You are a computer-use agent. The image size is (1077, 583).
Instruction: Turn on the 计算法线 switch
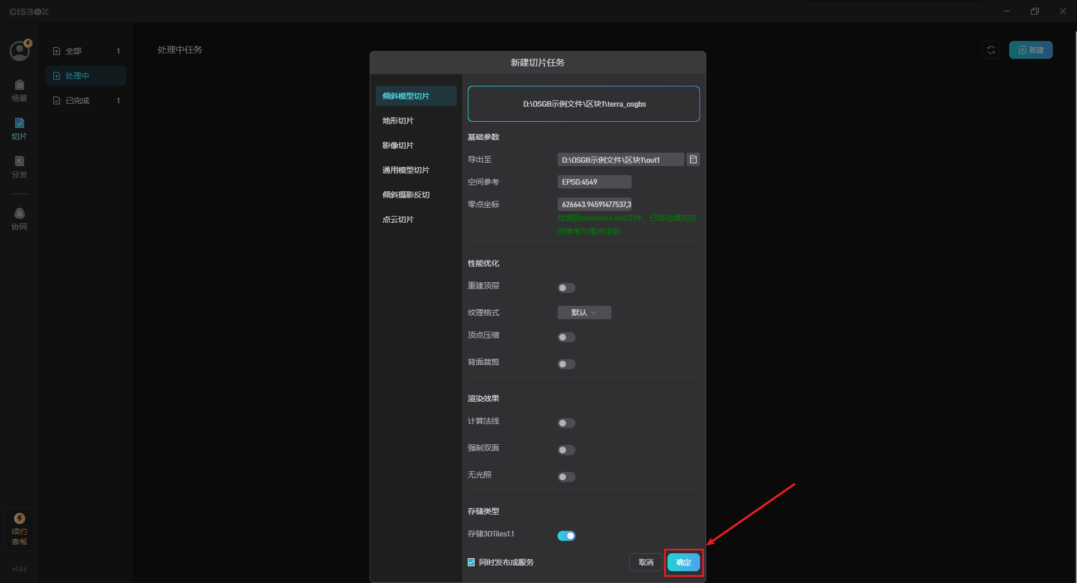(x=566, y=423)
